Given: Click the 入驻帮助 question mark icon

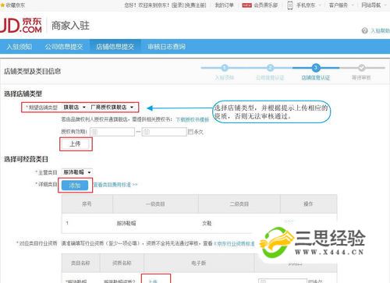Looking at the screenshot, I should pyautogui.click(x=364, y=30).
